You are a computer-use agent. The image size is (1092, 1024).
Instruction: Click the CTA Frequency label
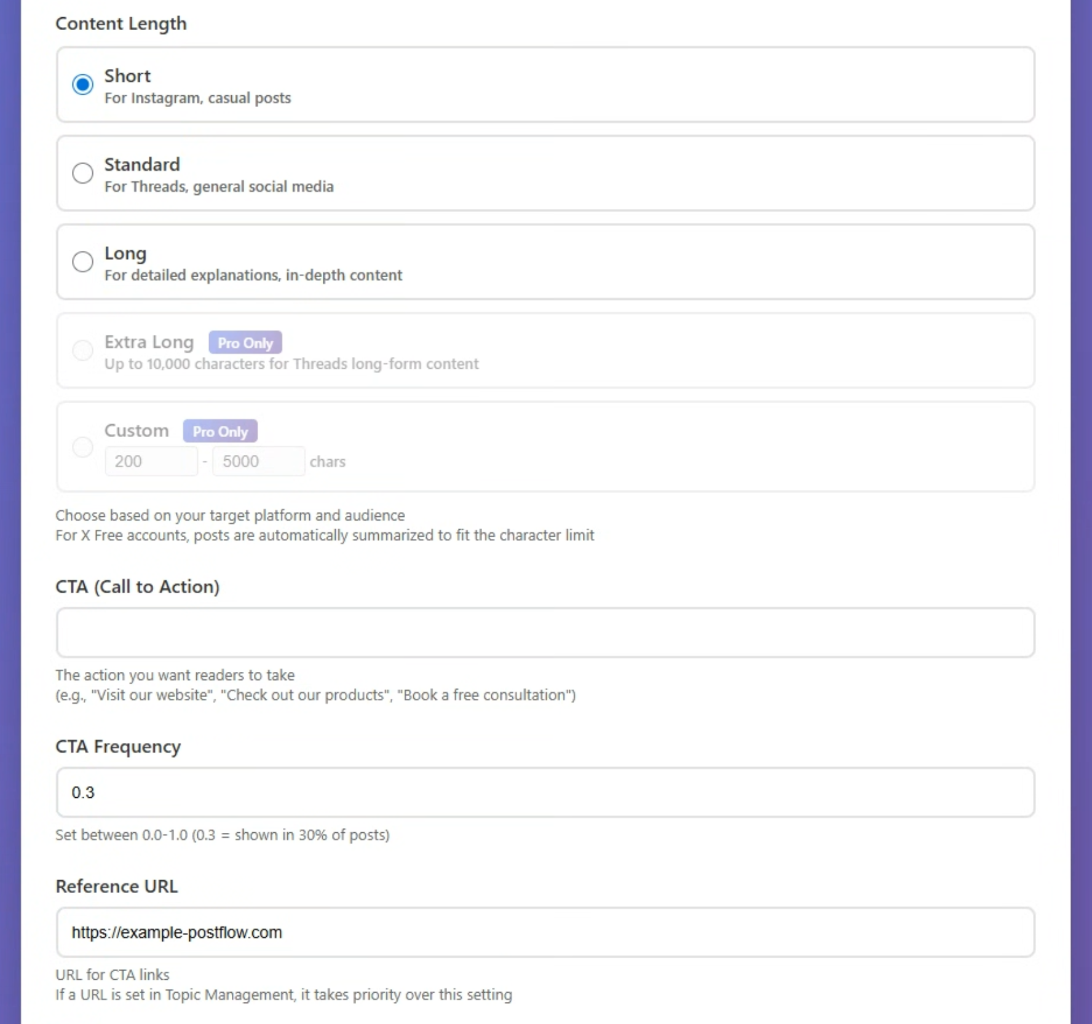pyautogui.click(x=118, y=746)
